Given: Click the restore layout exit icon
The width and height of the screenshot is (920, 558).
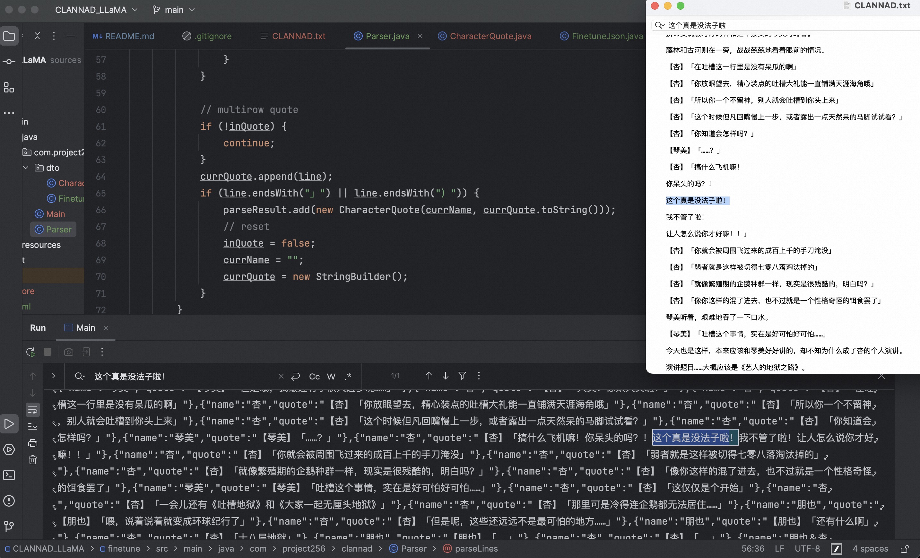Looking at the screenshot, I should [x=86, y=352].
